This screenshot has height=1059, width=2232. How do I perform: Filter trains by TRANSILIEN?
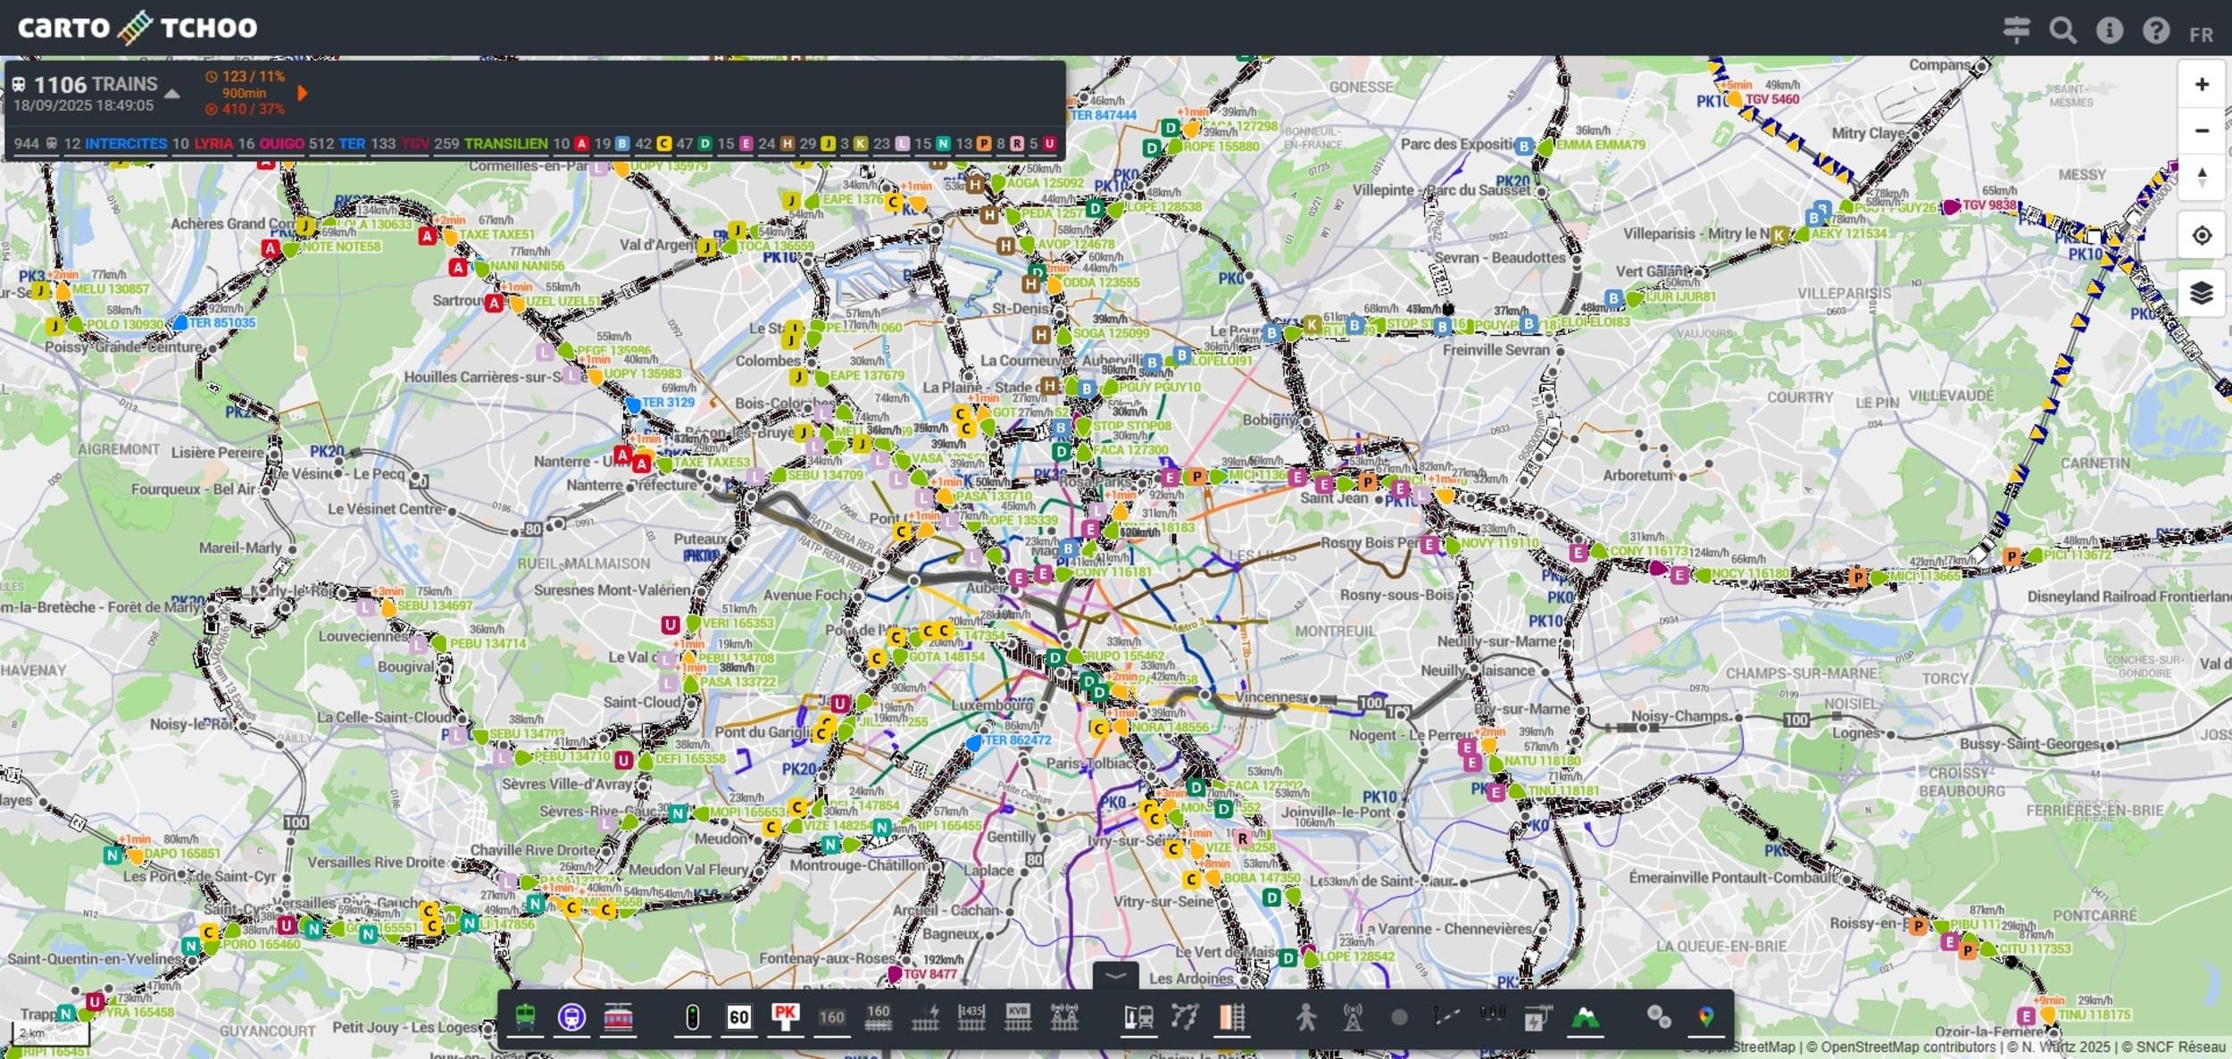505,144
